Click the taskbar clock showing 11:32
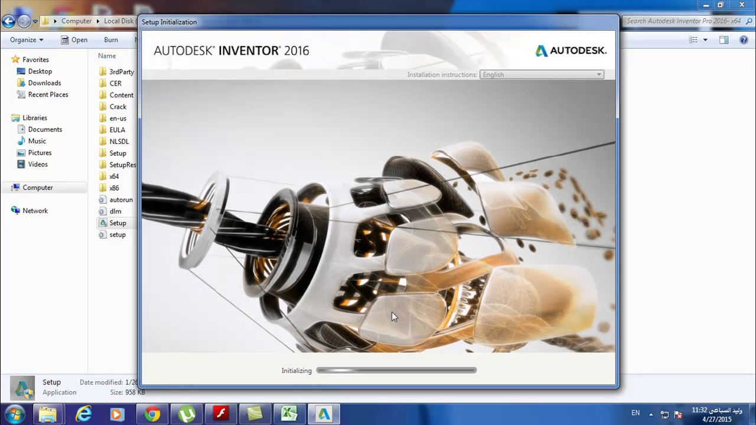This screenshot has height=425, width=756. (717, 414)
